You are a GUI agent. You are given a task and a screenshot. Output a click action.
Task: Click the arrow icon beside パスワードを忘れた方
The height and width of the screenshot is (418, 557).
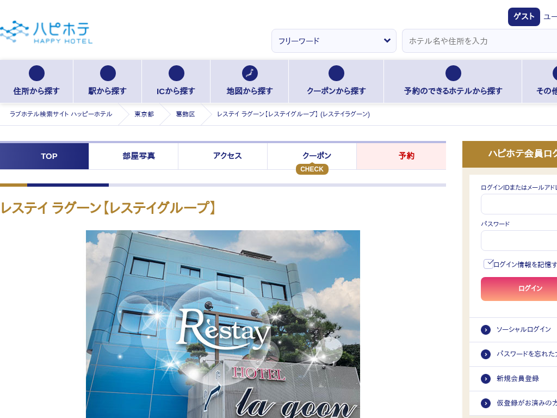pos(486,354)
